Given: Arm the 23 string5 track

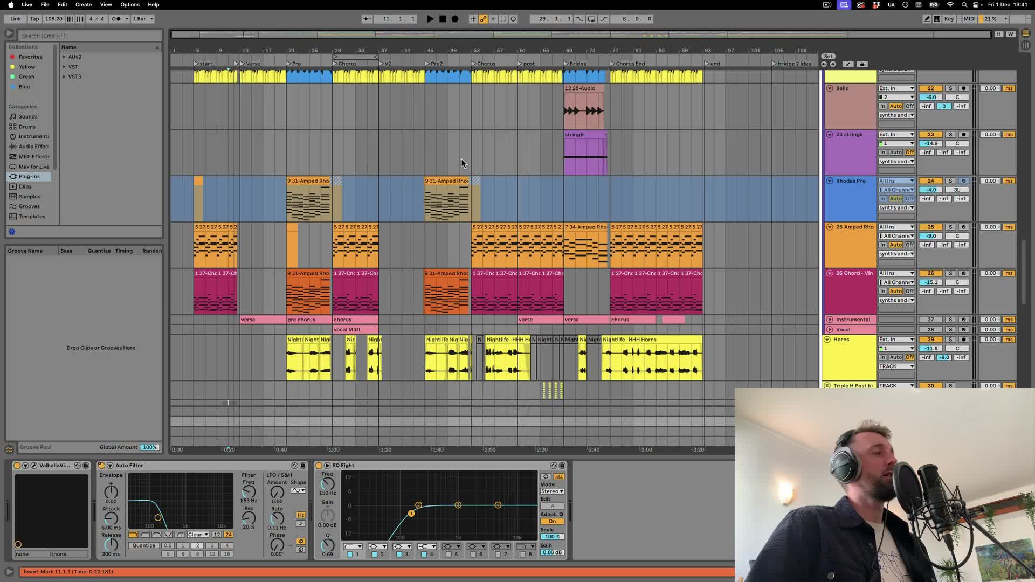Looking at the screenshot, I should click(x=964, y=135).
